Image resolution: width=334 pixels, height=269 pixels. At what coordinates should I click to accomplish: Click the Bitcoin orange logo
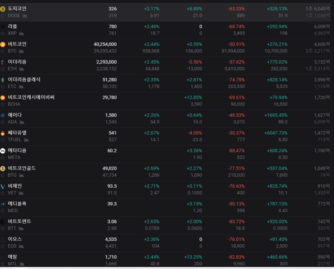point(2,44)
